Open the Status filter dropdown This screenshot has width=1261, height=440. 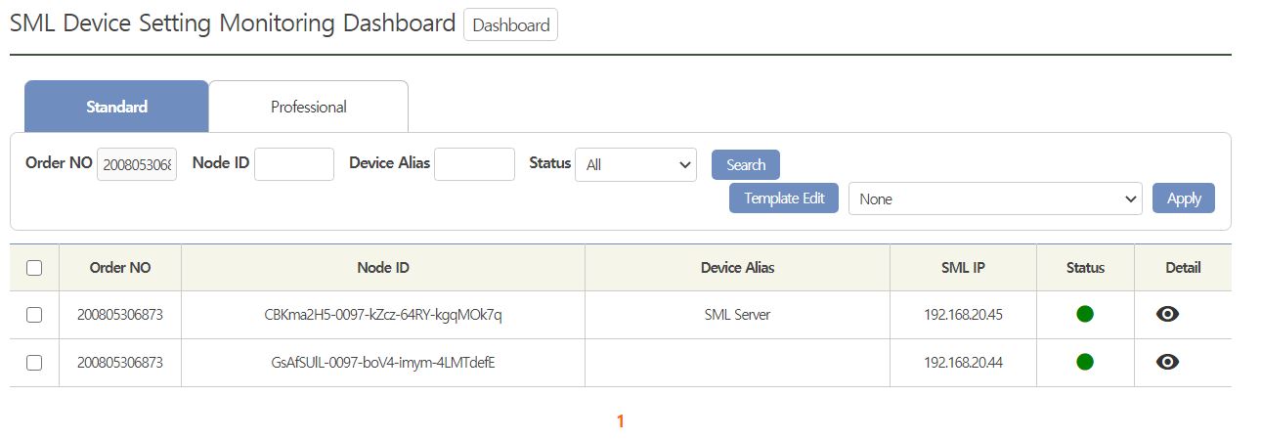[635, 165]
